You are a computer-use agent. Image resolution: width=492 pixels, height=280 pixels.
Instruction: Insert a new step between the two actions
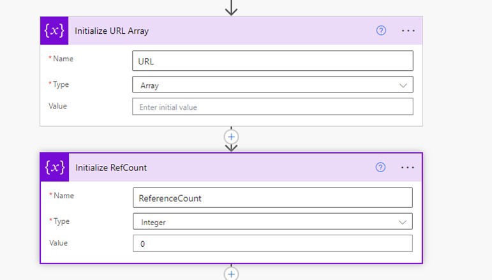coord(231,136)
